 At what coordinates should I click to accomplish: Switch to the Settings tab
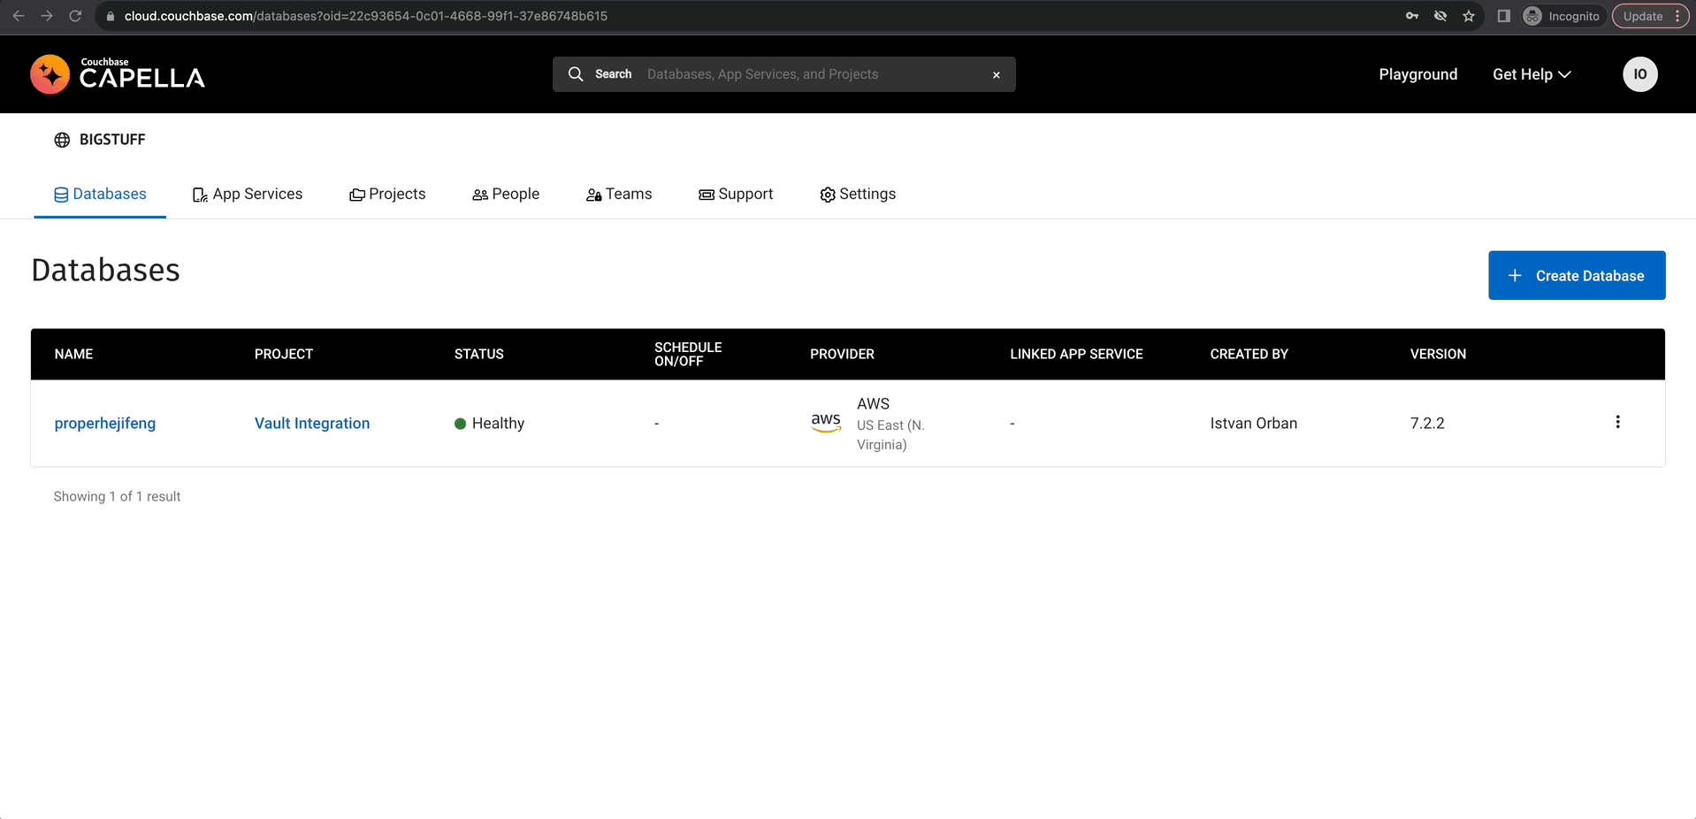[858, 194]
